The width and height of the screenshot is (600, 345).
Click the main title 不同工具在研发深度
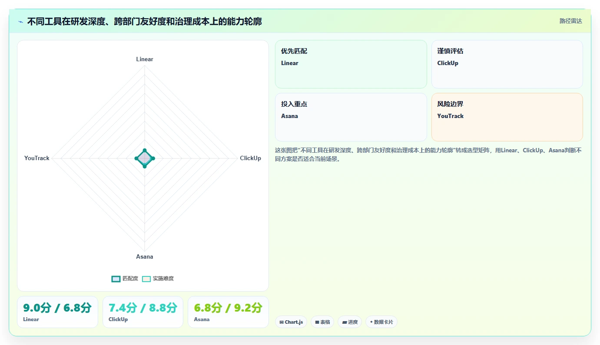pyautogui.click(x=144, y=21)
